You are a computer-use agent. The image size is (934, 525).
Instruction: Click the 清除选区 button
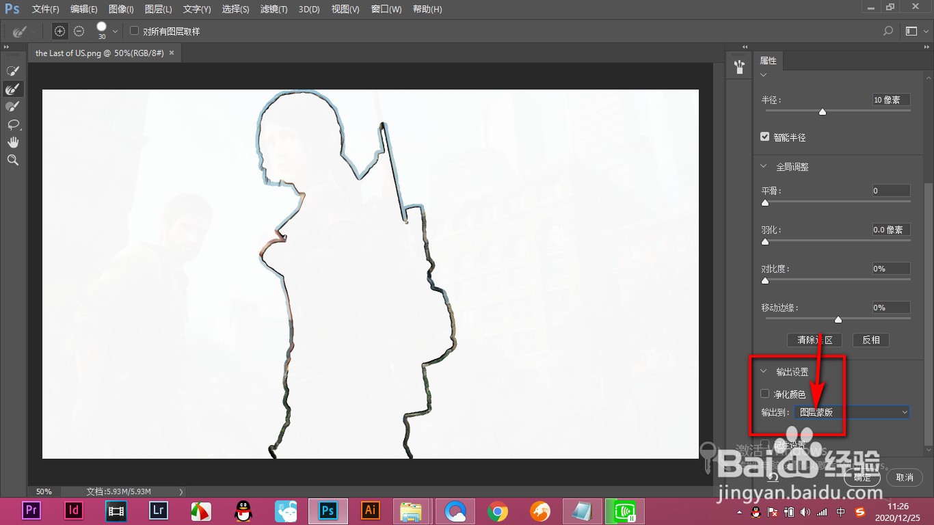pos(815,340)
